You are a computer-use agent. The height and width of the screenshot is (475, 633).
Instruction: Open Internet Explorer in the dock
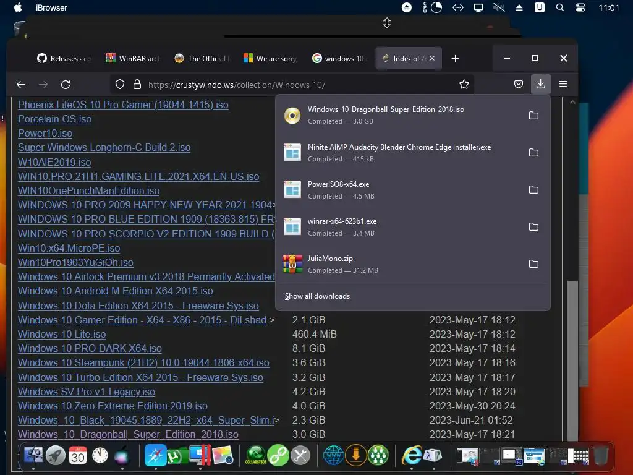[411, 455]
